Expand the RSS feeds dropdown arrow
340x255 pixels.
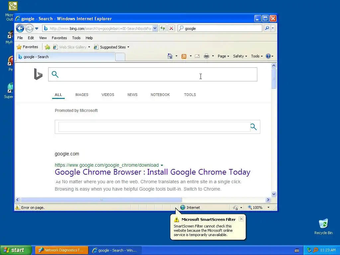click(191, 56)
